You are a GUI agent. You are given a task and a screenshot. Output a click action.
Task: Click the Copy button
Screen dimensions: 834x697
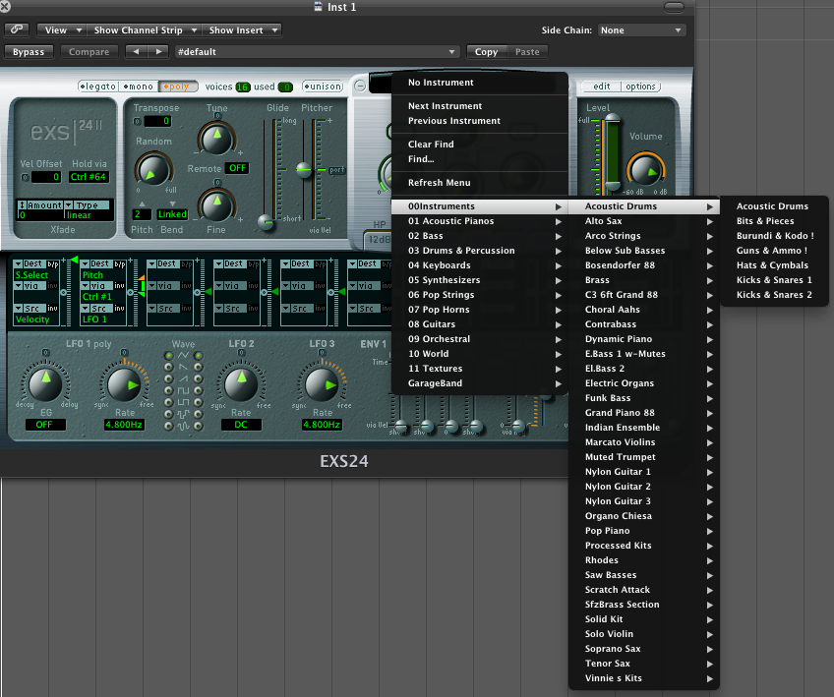(486, 51)
